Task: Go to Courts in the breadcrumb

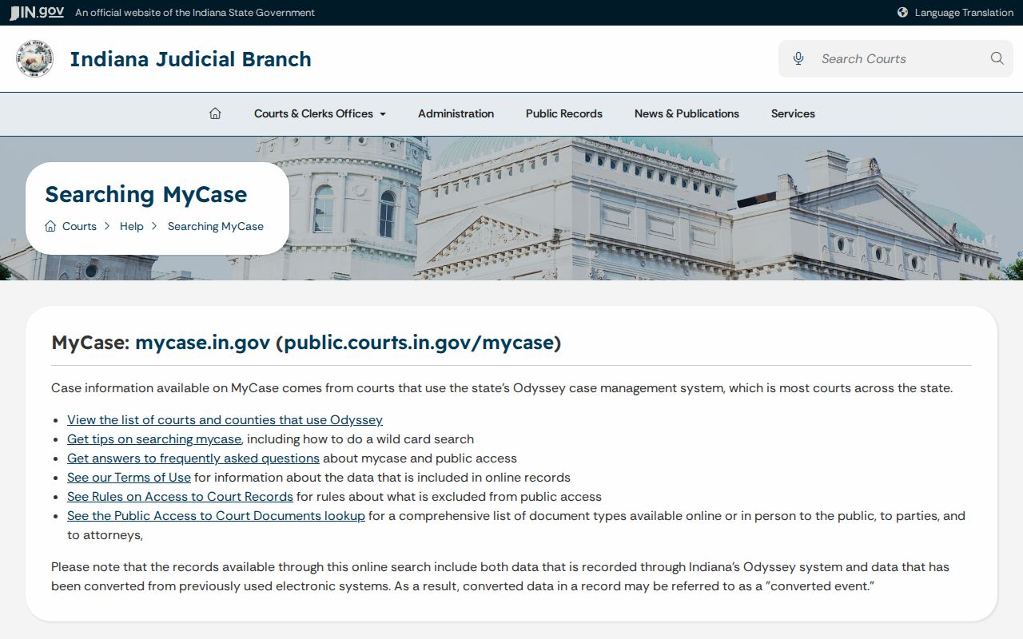Action: (x=79, y=226)
